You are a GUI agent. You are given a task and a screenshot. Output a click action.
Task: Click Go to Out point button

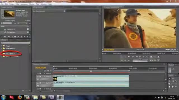point(125,60)
